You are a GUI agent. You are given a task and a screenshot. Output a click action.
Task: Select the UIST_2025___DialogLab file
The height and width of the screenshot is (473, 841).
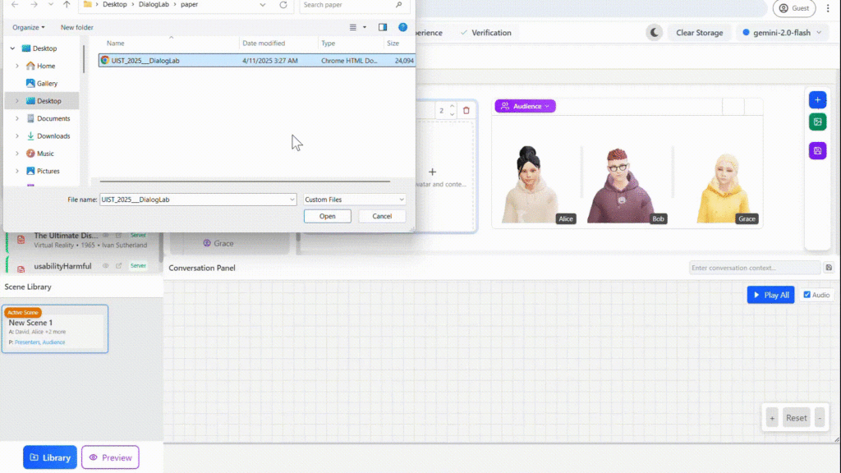point(146,61)
